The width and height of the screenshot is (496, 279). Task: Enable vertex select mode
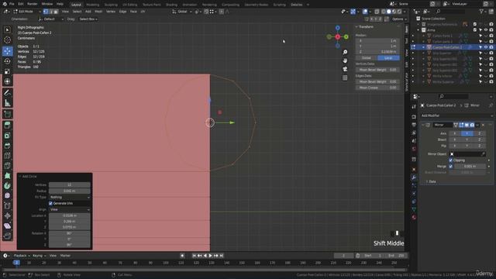[x=46, y=12]
